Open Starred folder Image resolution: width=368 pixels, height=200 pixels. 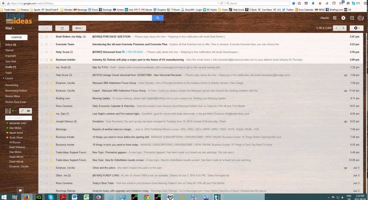click(x=9, y=50)
